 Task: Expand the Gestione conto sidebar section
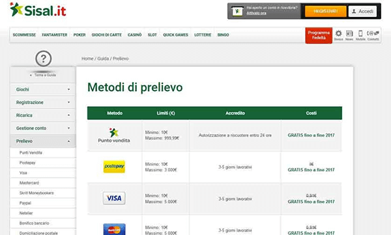43,128
